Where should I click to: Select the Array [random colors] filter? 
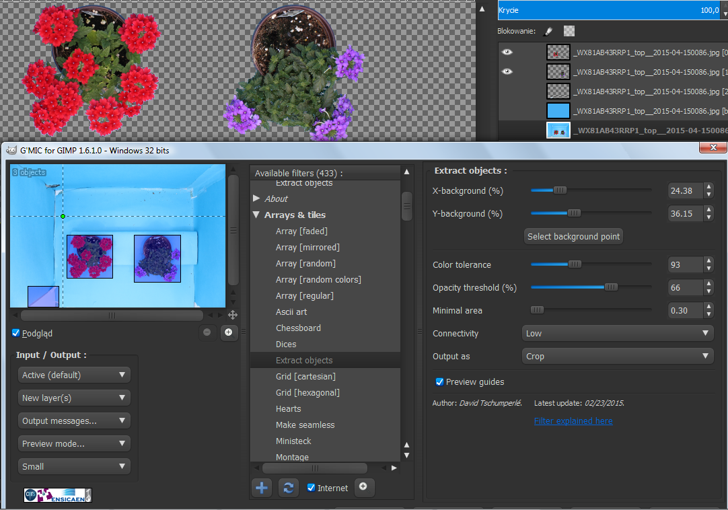pyautogui.click(x=318, y=280)
